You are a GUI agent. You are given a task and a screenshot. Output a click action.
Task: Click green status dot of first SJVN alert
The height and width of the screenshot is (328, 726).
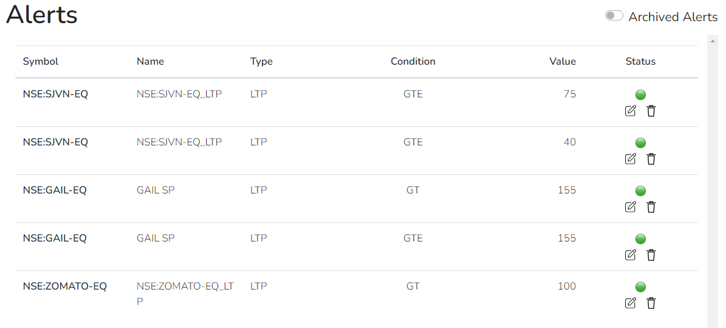click(x=641, y=95)
